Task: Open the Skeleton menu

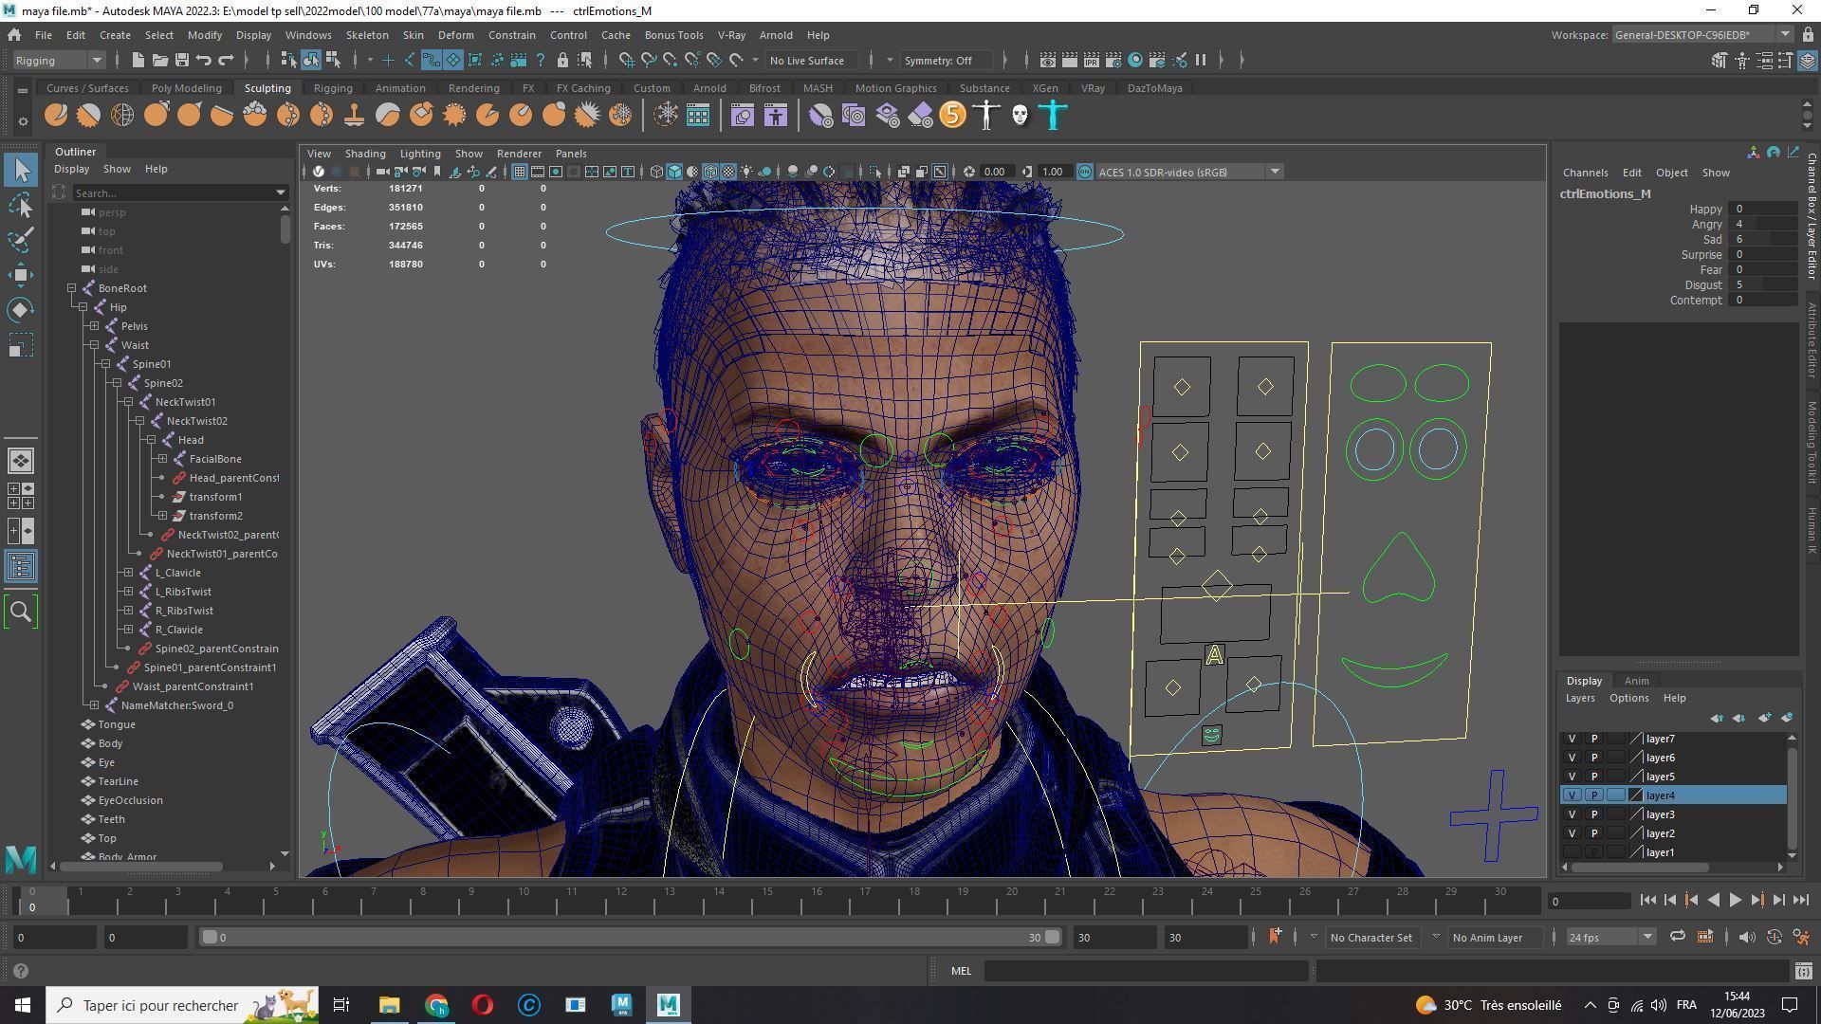Action: [366, 35]
